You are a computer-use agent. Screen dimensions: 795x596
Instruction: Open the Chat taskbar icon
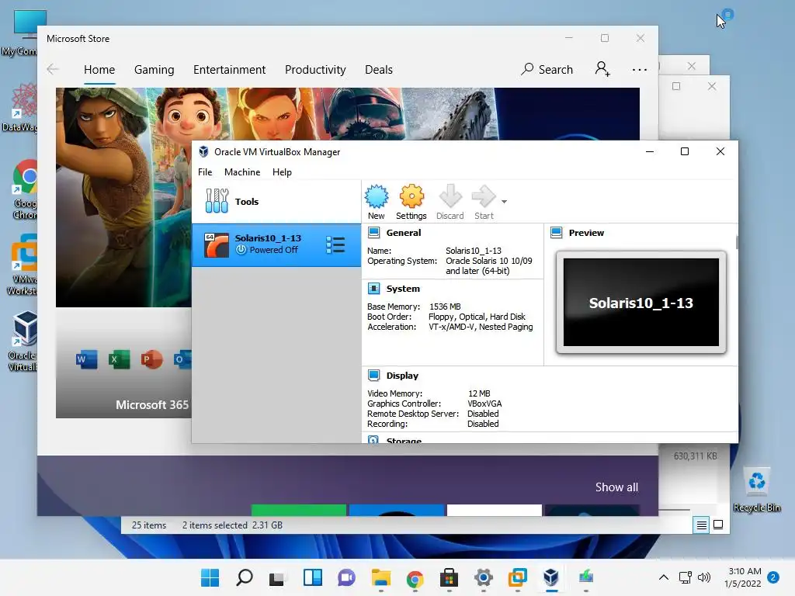[346, 577]
